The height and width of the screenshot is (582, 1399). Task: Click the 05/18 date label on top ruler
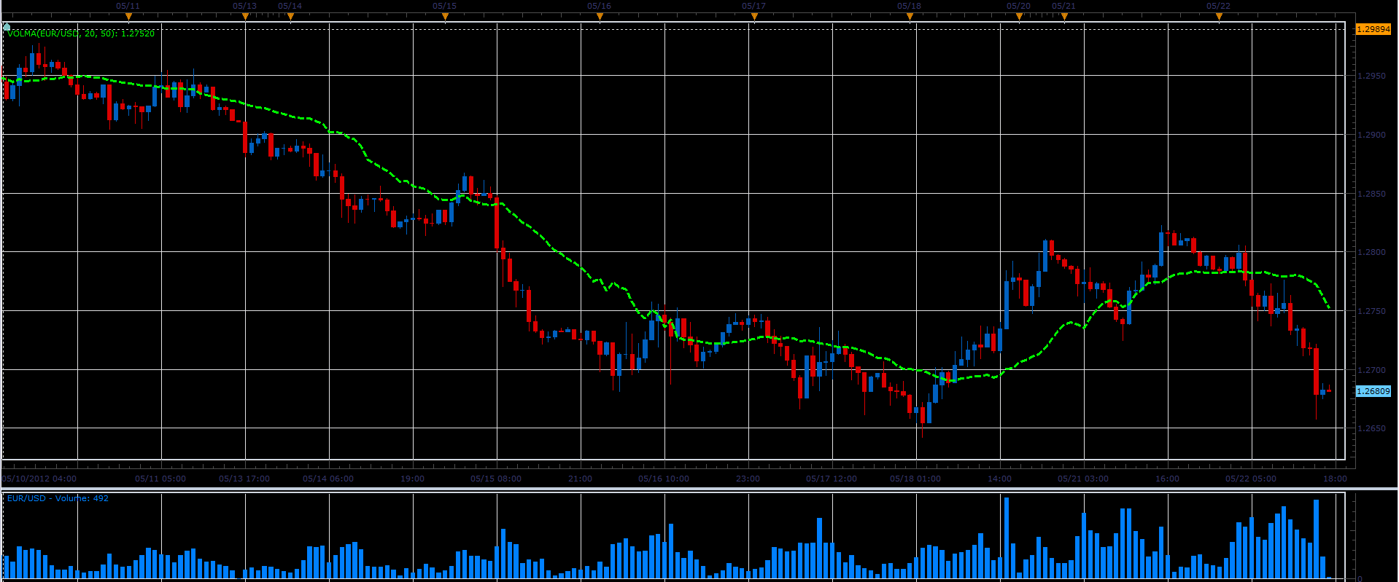910,6
